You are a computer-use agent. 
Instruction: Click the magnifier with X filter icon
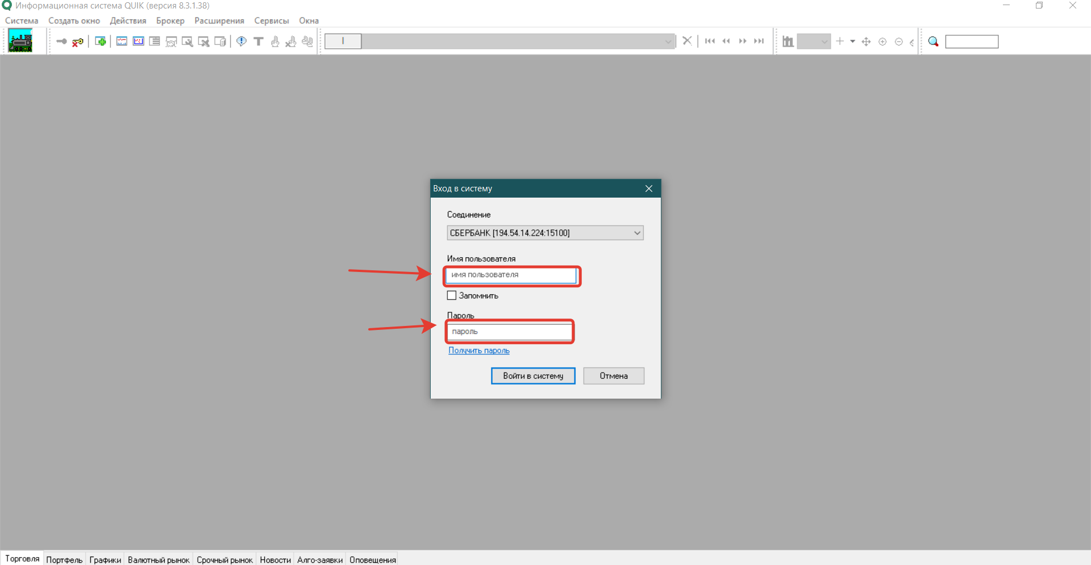[x=203, y=41]
